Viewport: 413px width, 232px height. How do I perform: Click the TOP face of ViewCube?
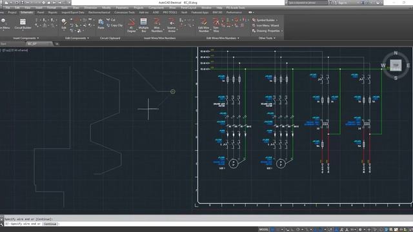(x=396, y=65)
